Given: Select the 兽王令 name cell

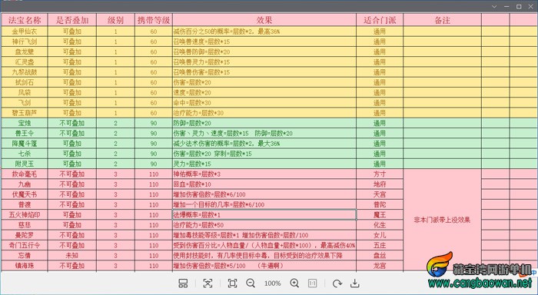Looking at the screenshot, I should pos(25,134).
